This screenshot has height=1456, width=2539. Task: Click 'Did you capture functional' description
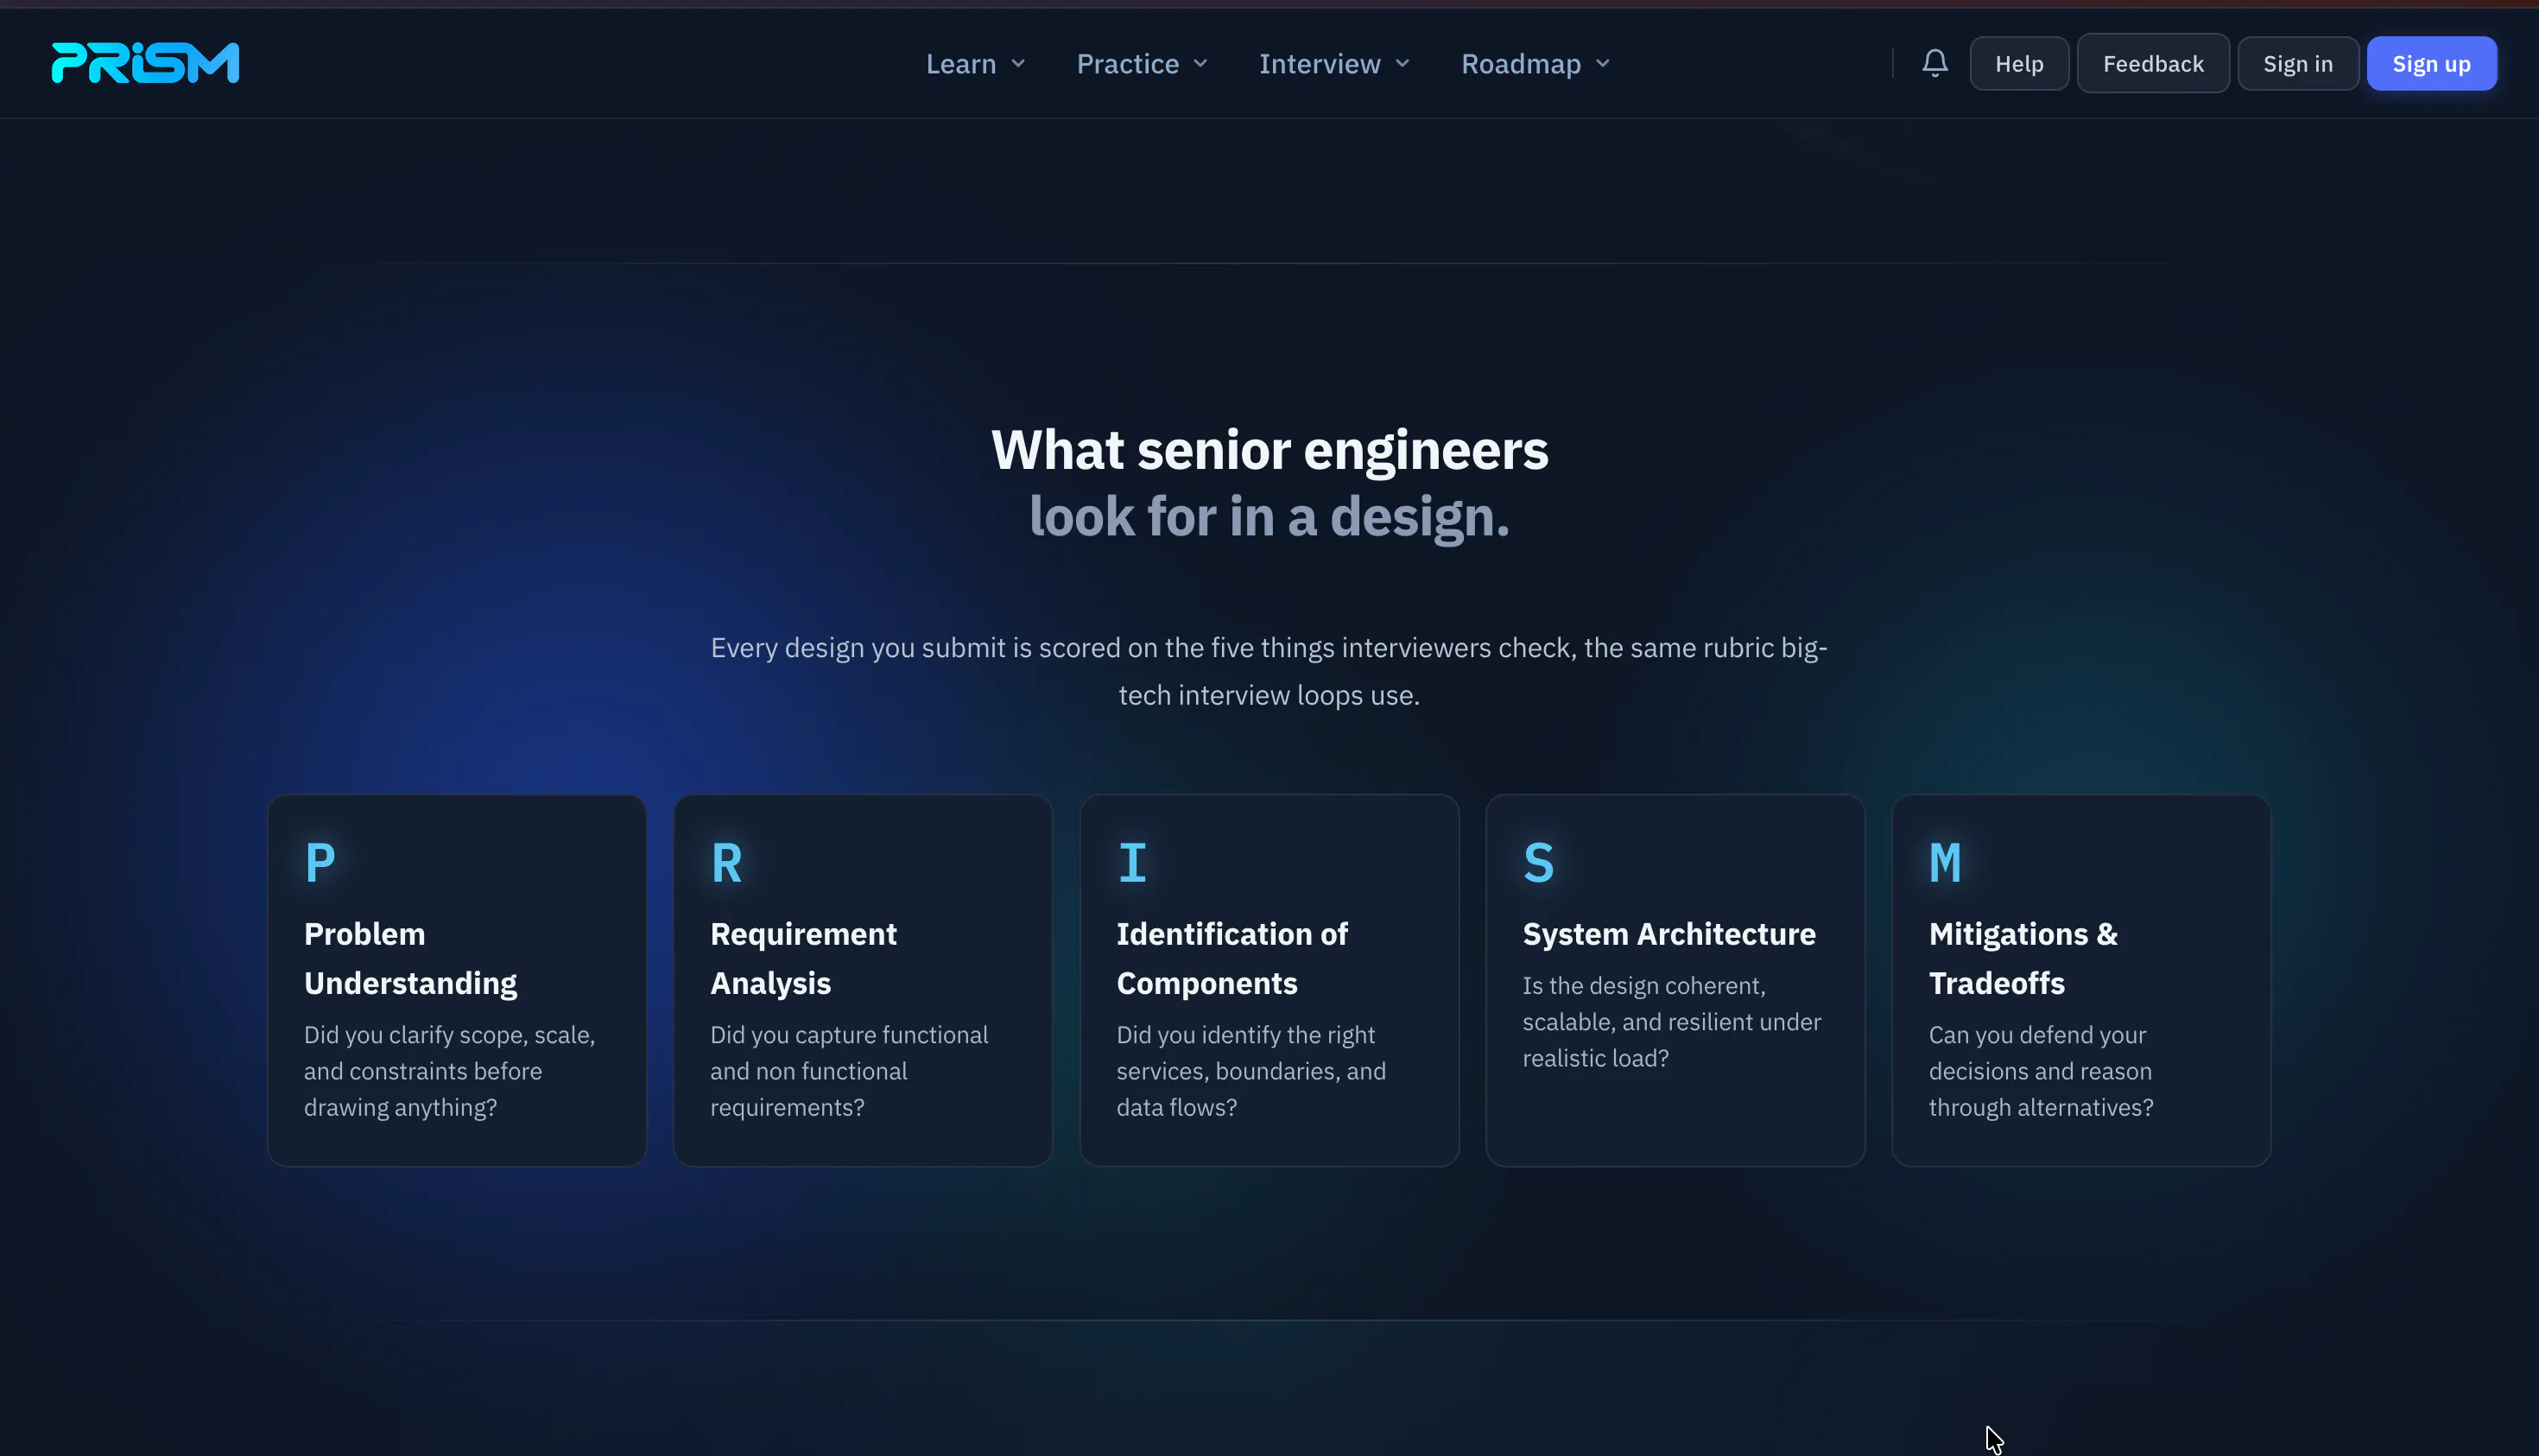pos(849,1071)
